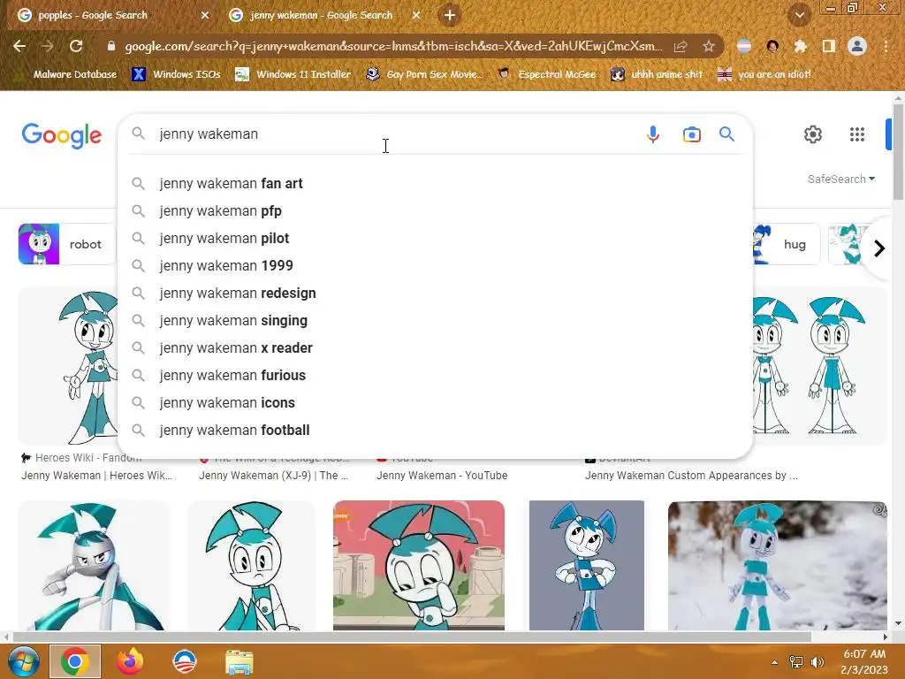Click the avatar extension icon next to puzzle piece
This screenshot has width=905, height=679.
point(772,46)
